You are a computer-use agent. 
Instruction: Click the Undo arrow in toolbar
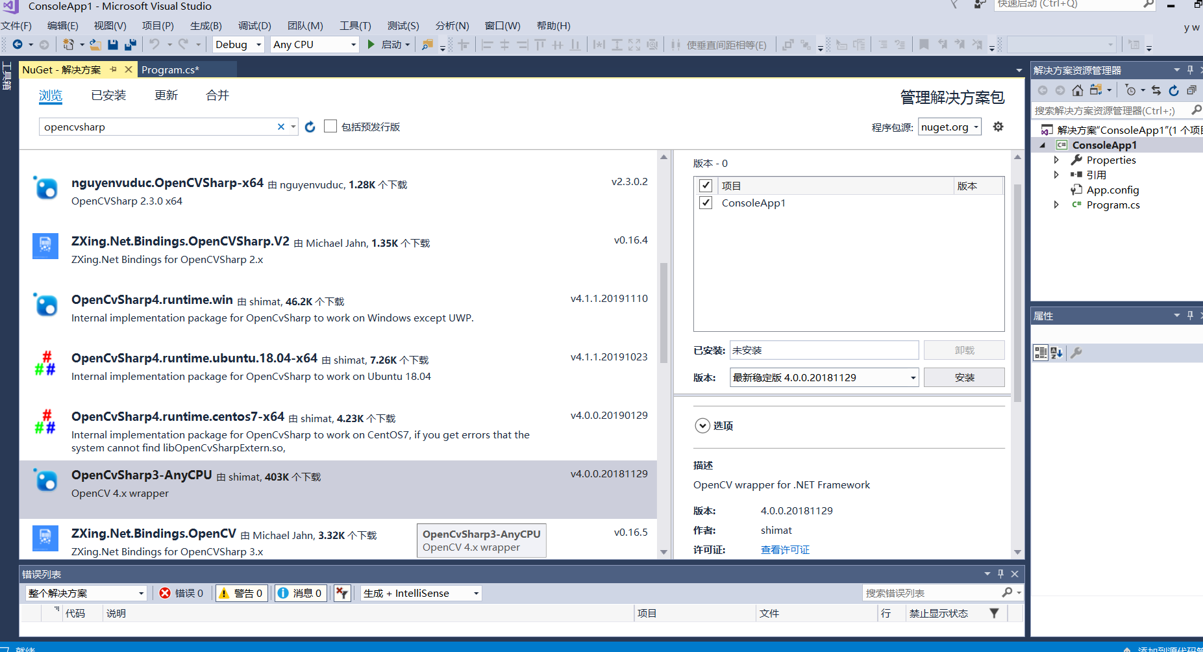(155, 44)
